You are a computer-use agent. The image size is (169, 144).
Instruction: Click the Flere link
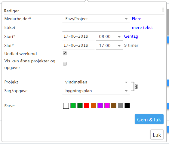[x=137, y=19]
